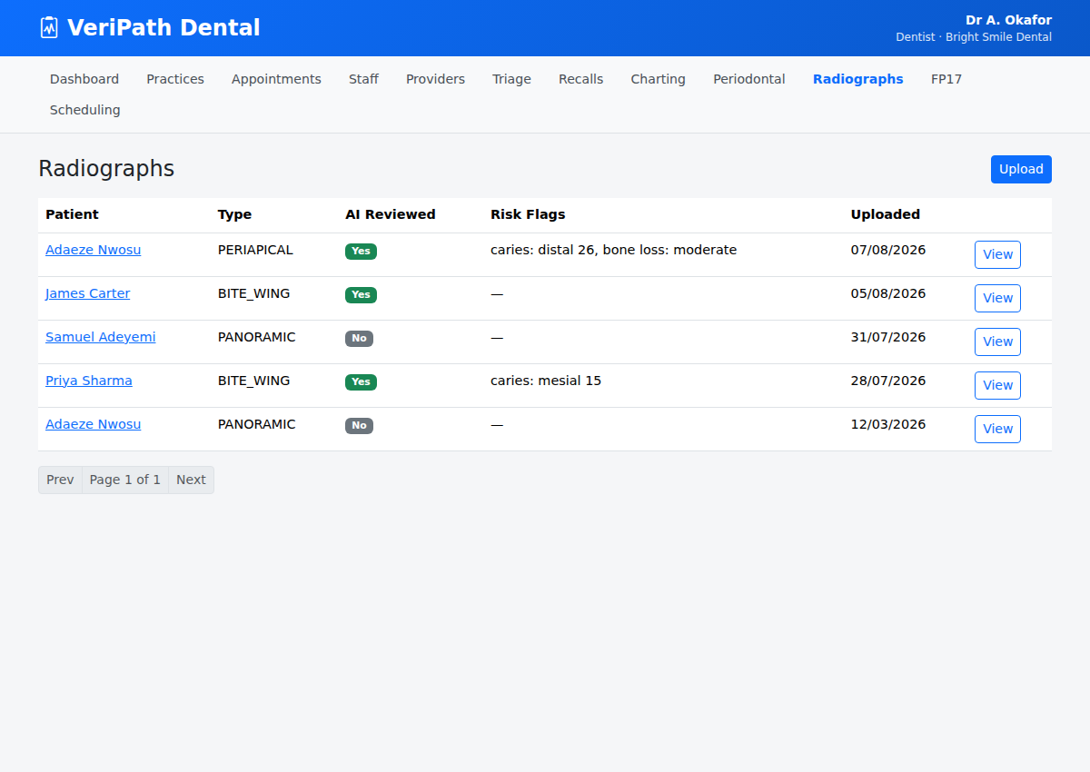
Task: Click the date 28/07/2026
Action: point(888,381)
